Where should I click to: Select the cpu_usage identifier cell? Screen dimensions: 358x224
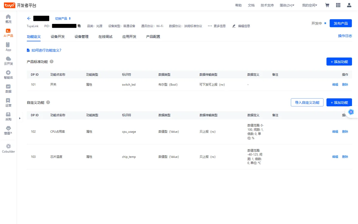coord(129,132)
